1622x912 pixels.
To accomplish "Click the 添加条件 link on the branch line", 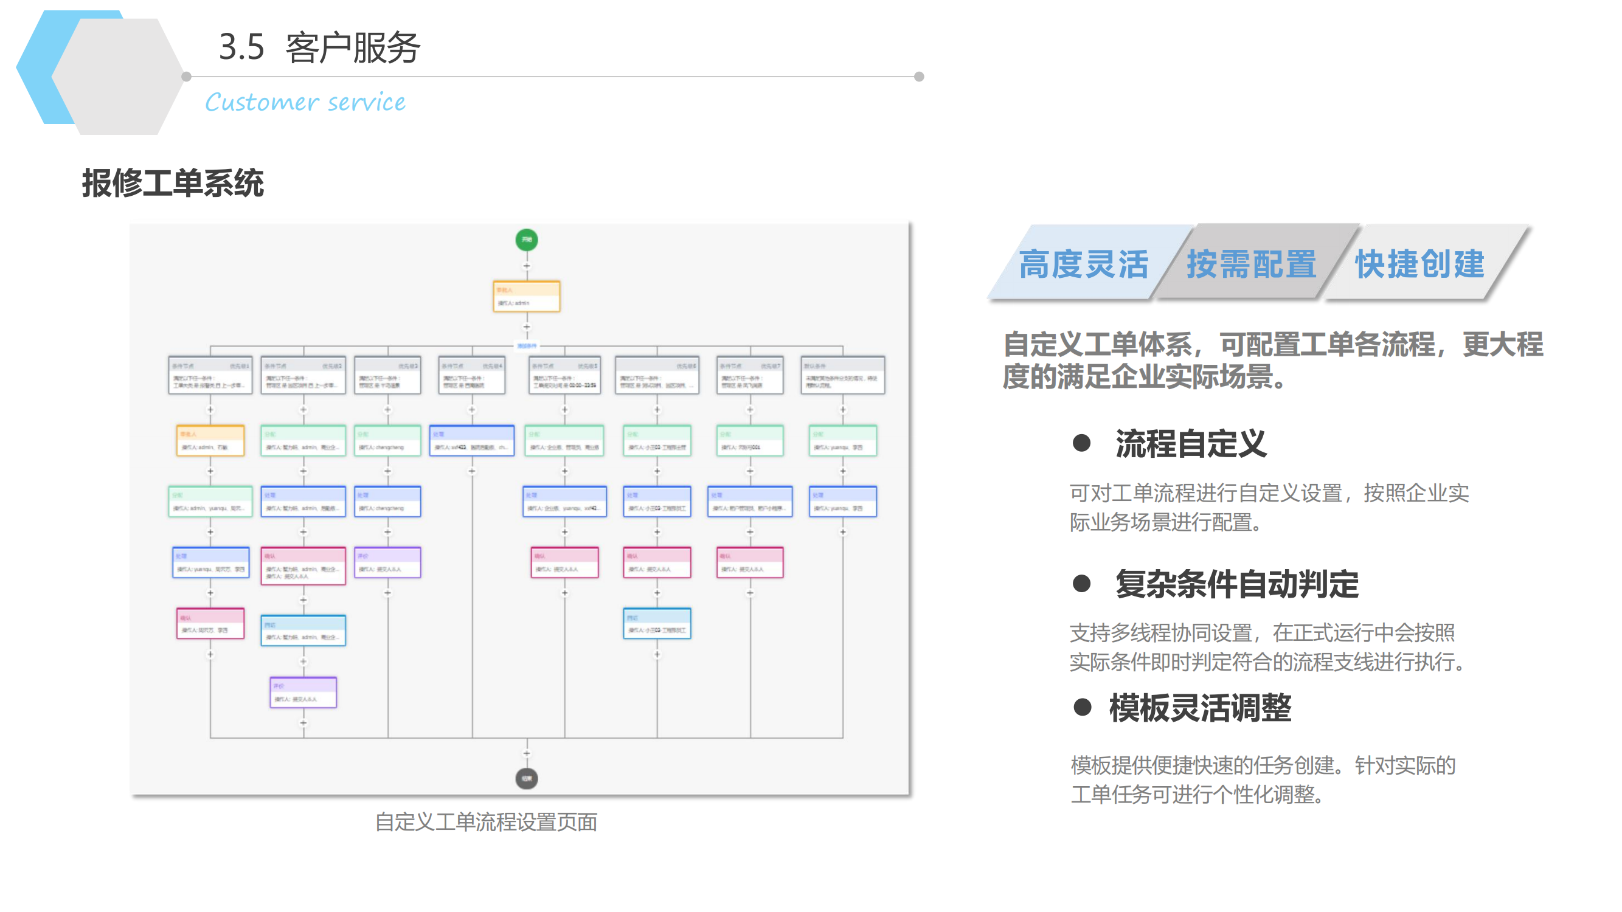I will [x=527, y=345].
